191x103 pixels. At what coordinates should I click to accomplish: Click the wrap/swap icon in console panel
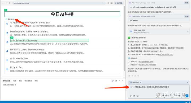116,81
